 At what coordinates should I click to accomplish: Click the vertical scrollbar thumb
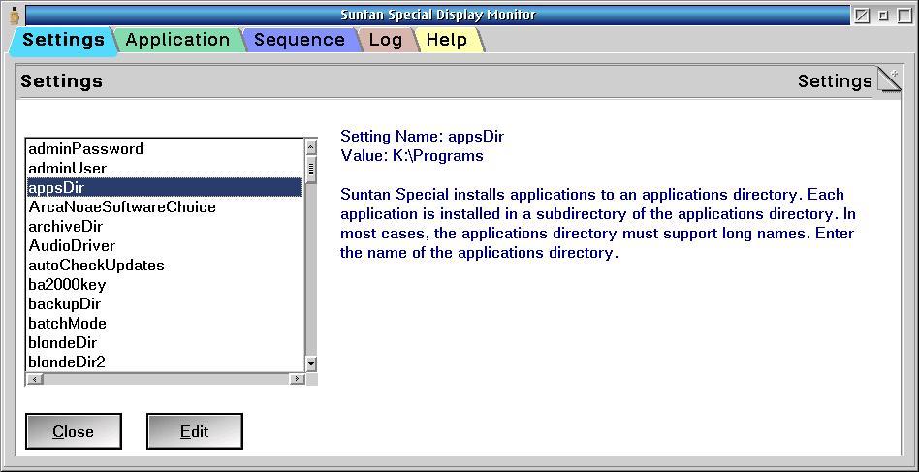(311, 170)
